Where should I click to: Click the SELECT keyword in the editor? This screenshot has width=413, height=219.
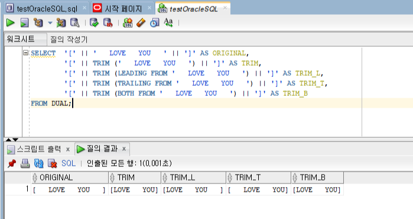click(x=43, y=53)
